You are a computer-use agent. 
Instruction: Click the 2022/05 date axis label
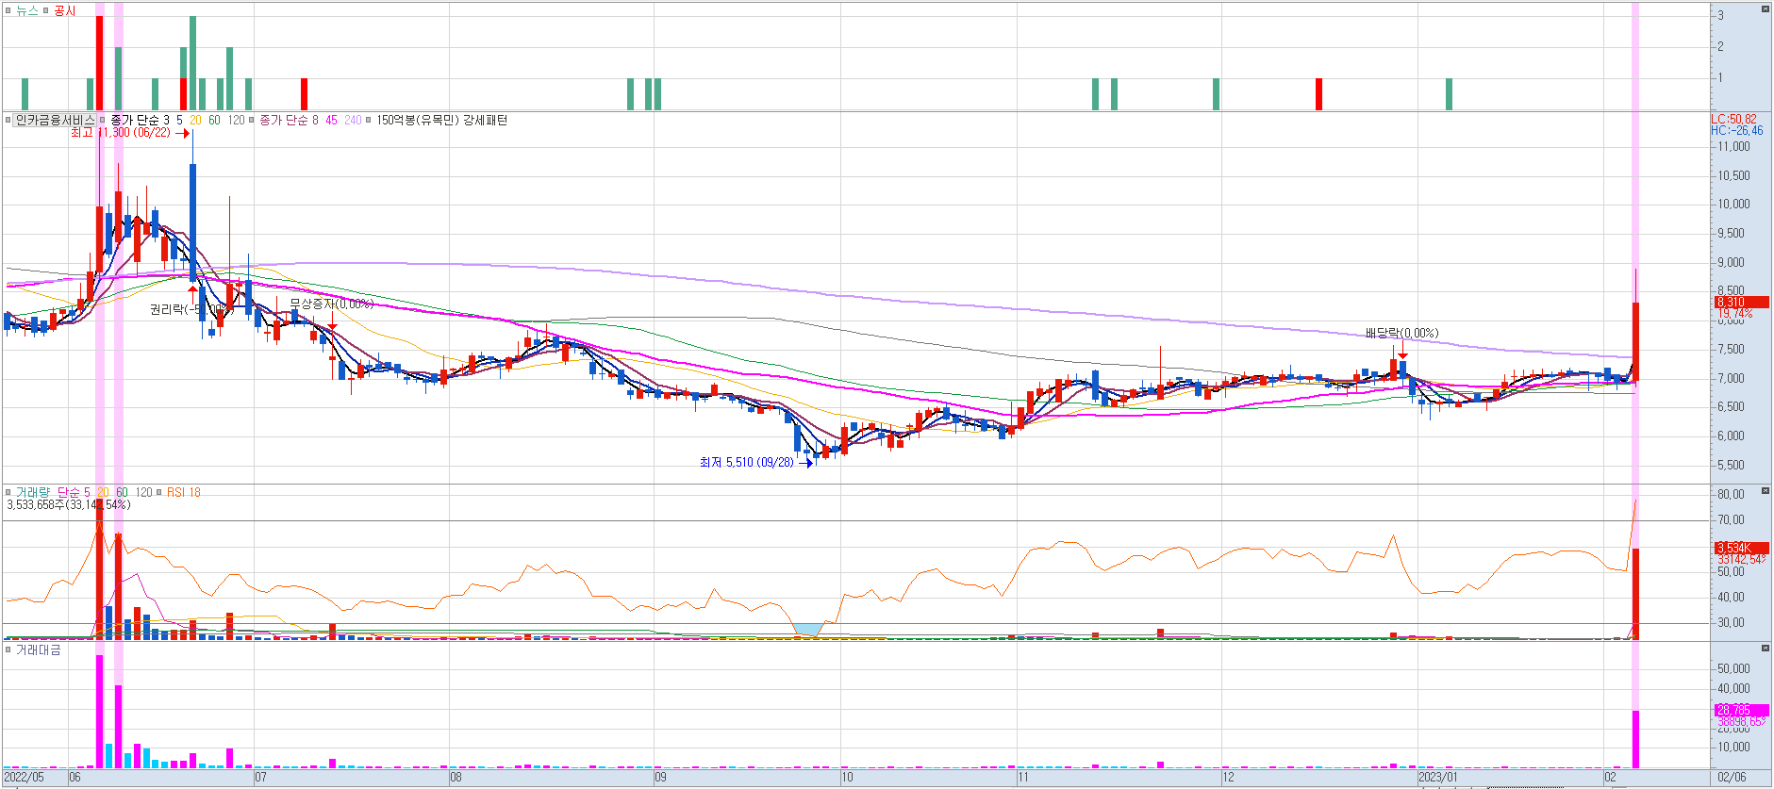pos(25,778)
